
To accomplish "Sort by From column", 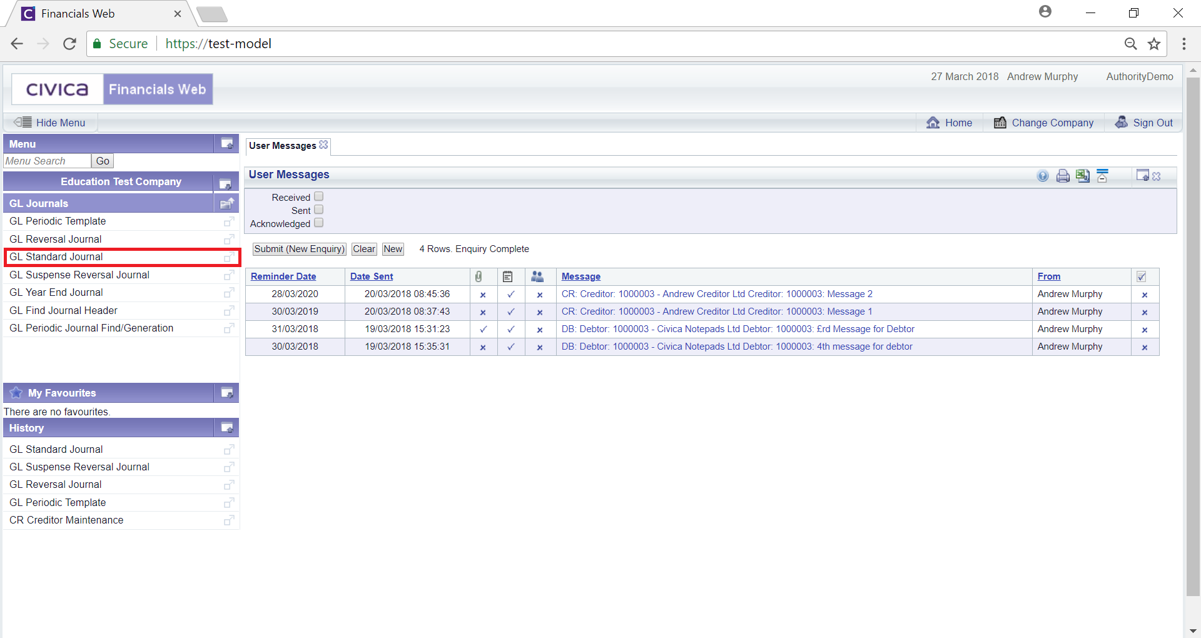I will (x=1049, y=276).
